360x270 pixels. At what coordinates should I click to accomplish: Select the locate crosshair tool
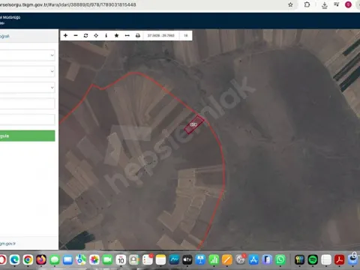96,35
